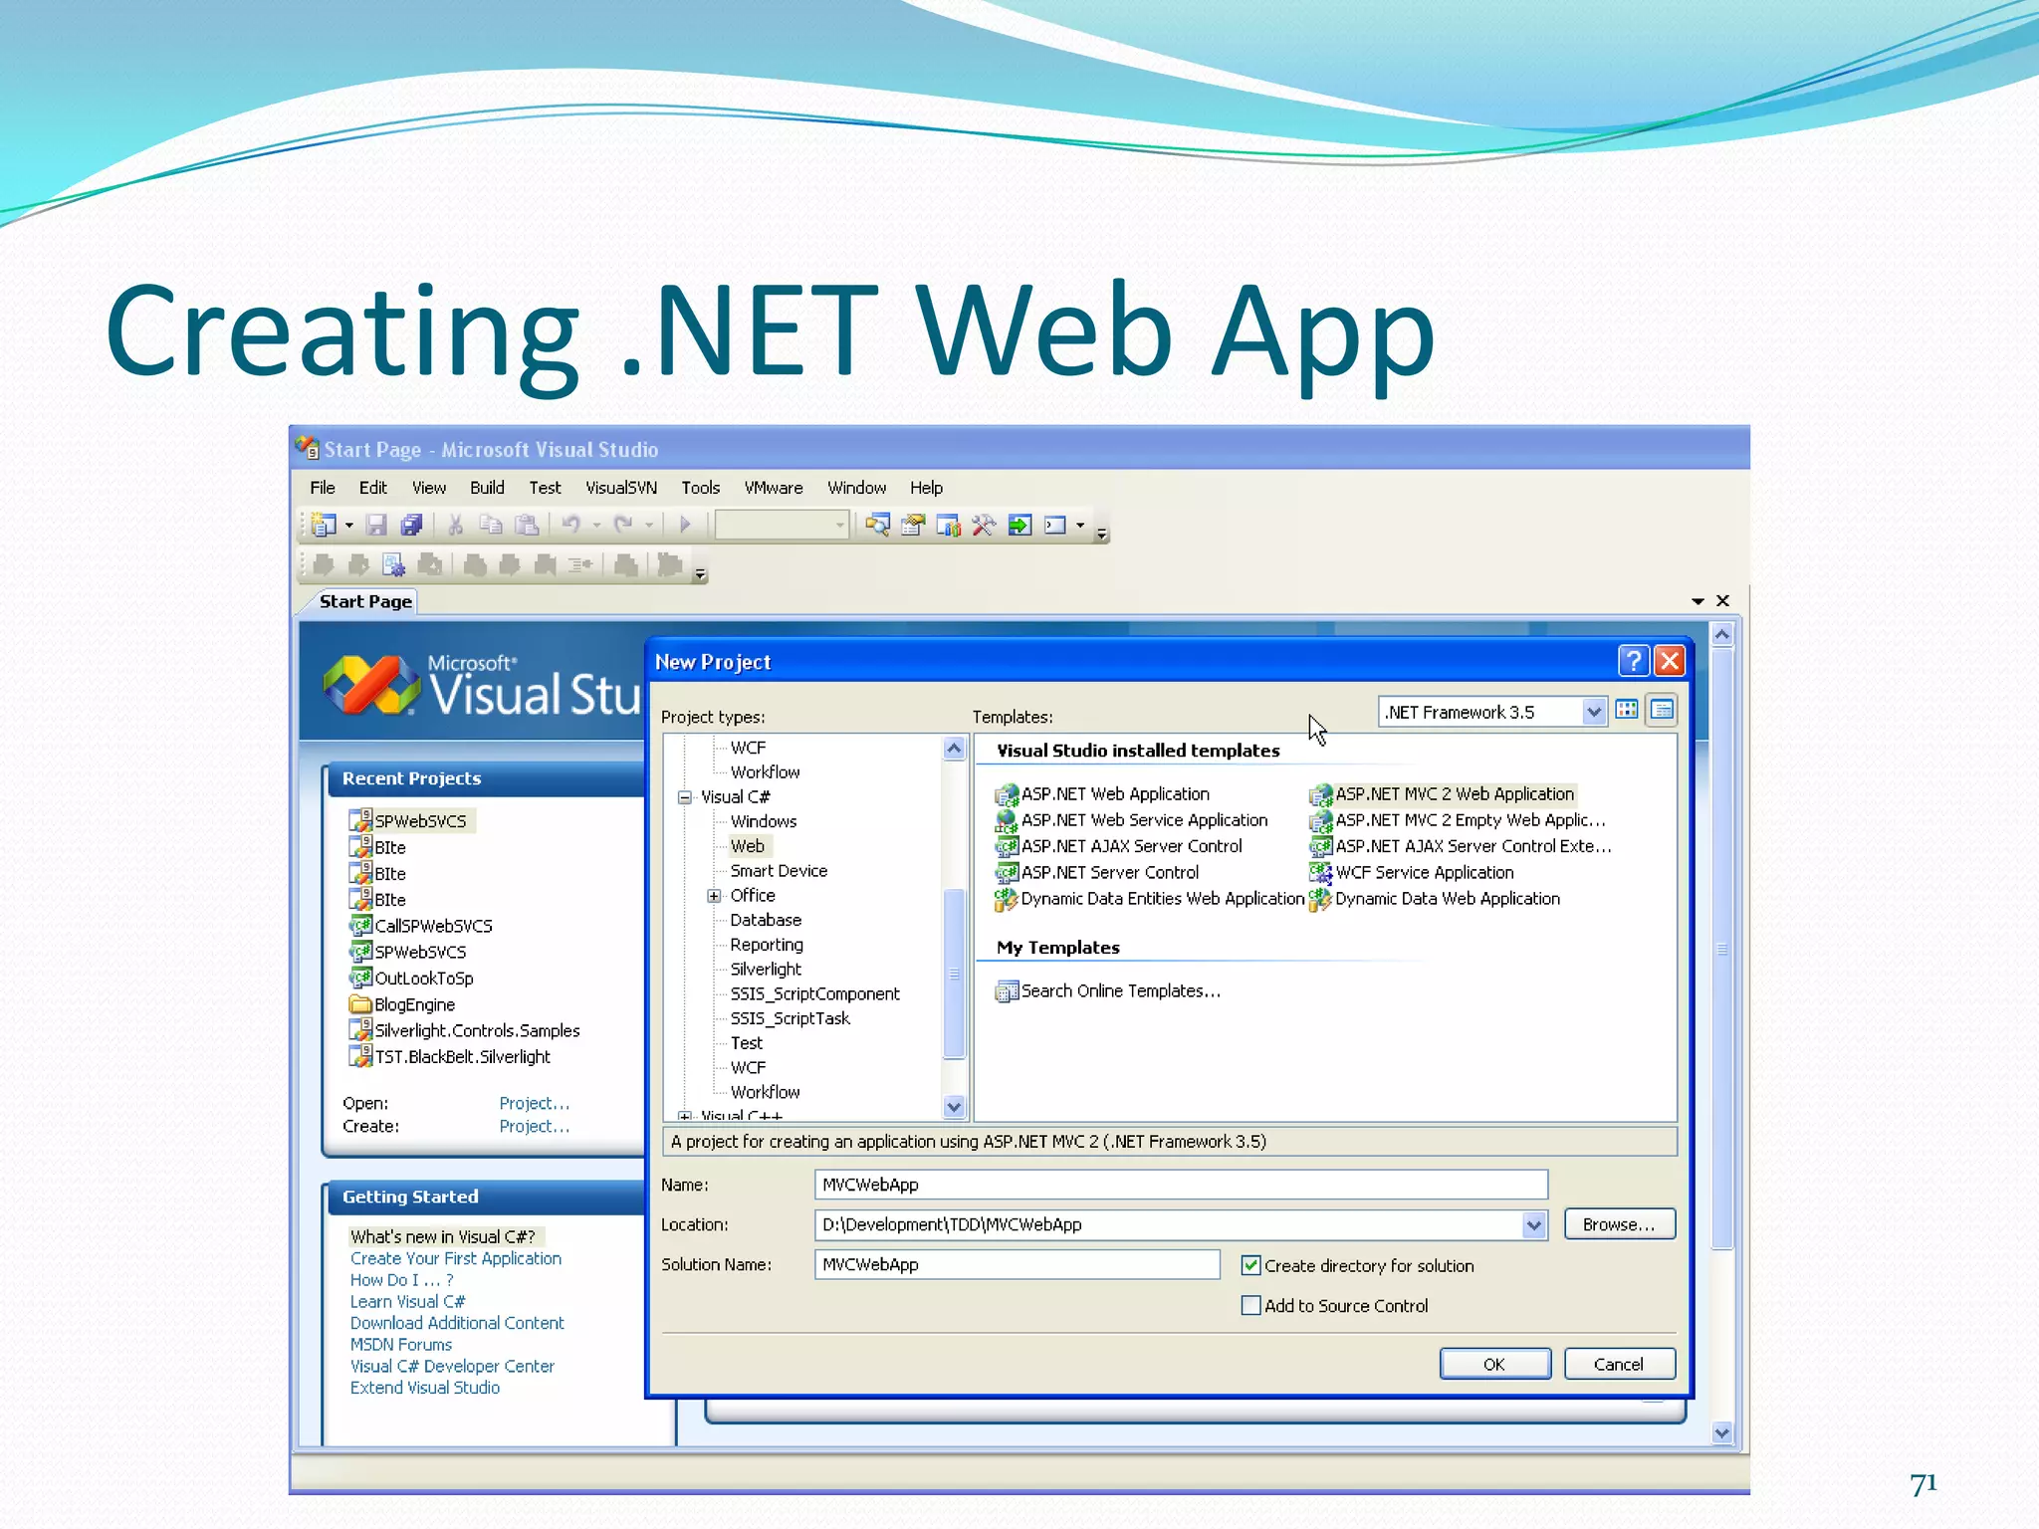Screen dimensions: 2039x1529
Task: Check Add to Source Control
Action: coord(1251,1305)
